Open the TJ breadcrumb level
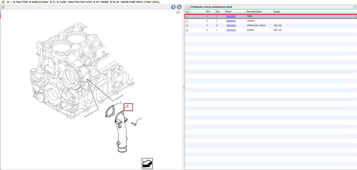This screenshot has height=170, width=357. click(54, 2)
